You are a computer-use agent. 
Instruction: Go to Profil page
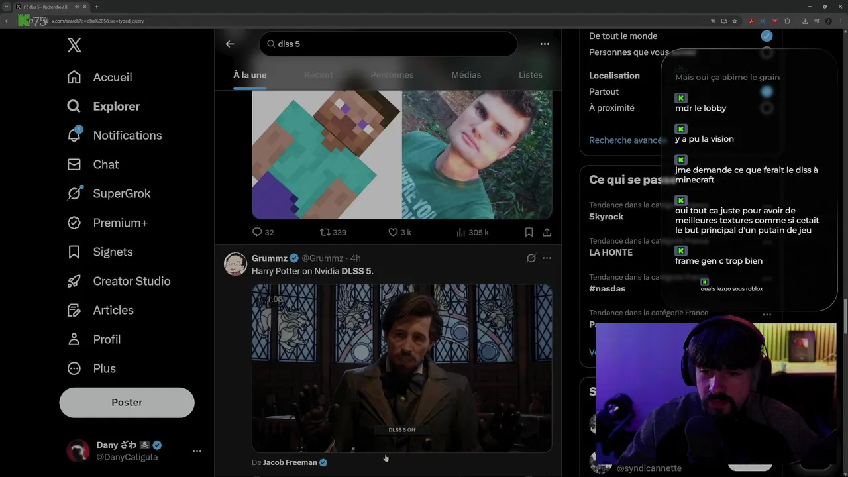pos(93,339)
